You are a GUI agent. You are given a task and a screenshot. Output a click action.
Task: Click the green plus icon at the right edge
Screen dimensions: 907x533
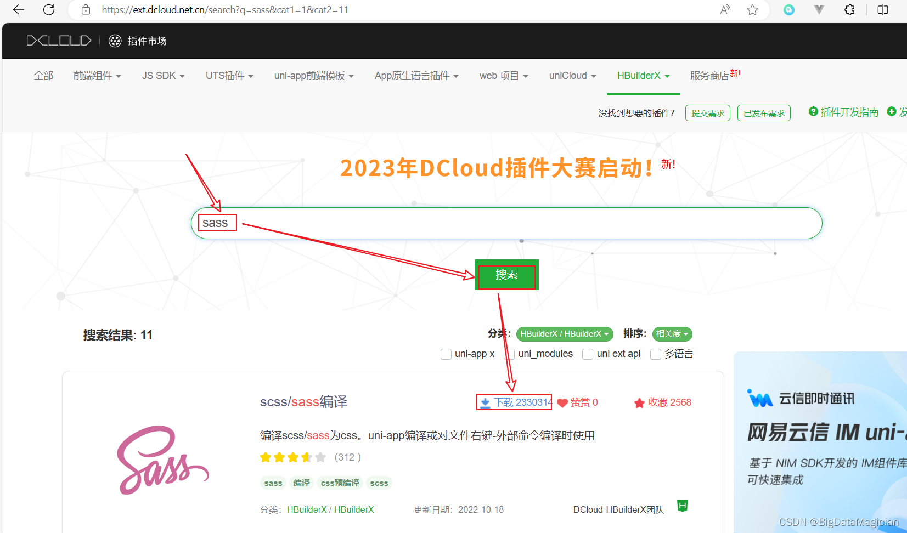(x=892, y=111)
